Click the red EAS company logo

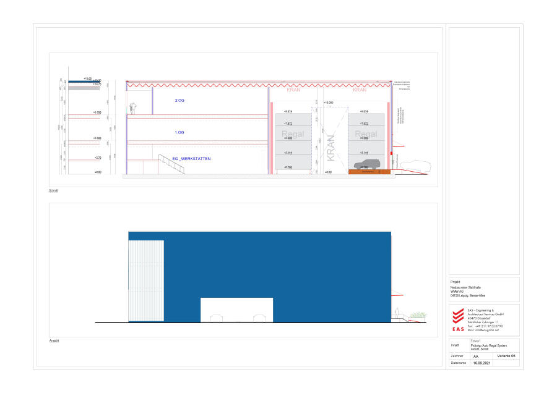coord(457,319)
